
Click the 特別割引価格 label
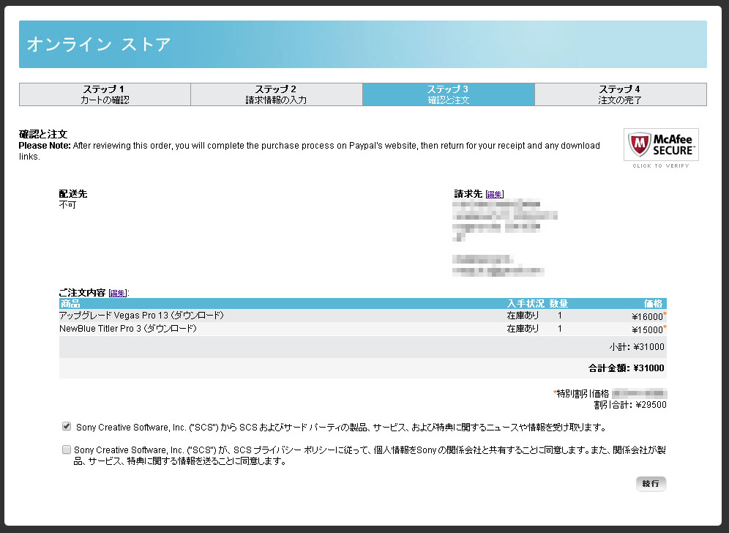pyautogui.click(x=583, y=393)
